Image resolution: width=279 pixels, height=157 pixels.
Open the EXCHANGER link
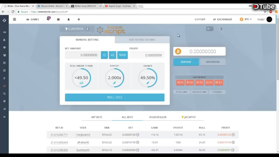tap(223, 19)
